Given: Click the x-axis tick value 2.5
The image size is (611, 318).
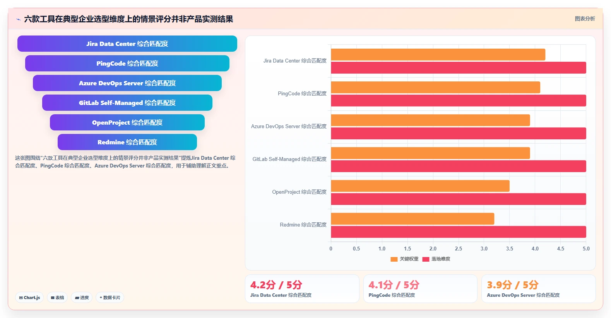Looking at the screenshot, I should [459, 249].
